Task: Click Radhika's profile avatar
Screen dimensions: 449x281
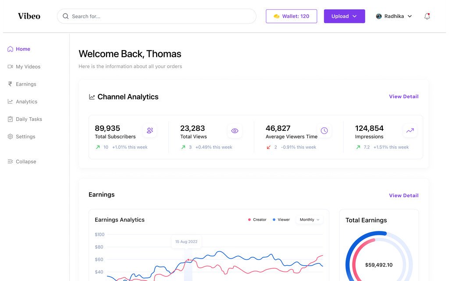Action: (x=378, y=16)
